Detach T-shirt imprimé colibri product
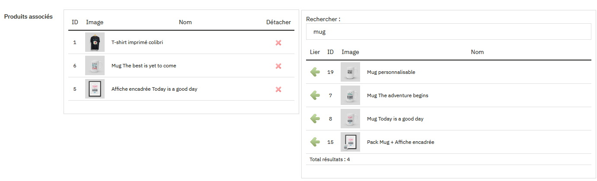 (278, 43)
